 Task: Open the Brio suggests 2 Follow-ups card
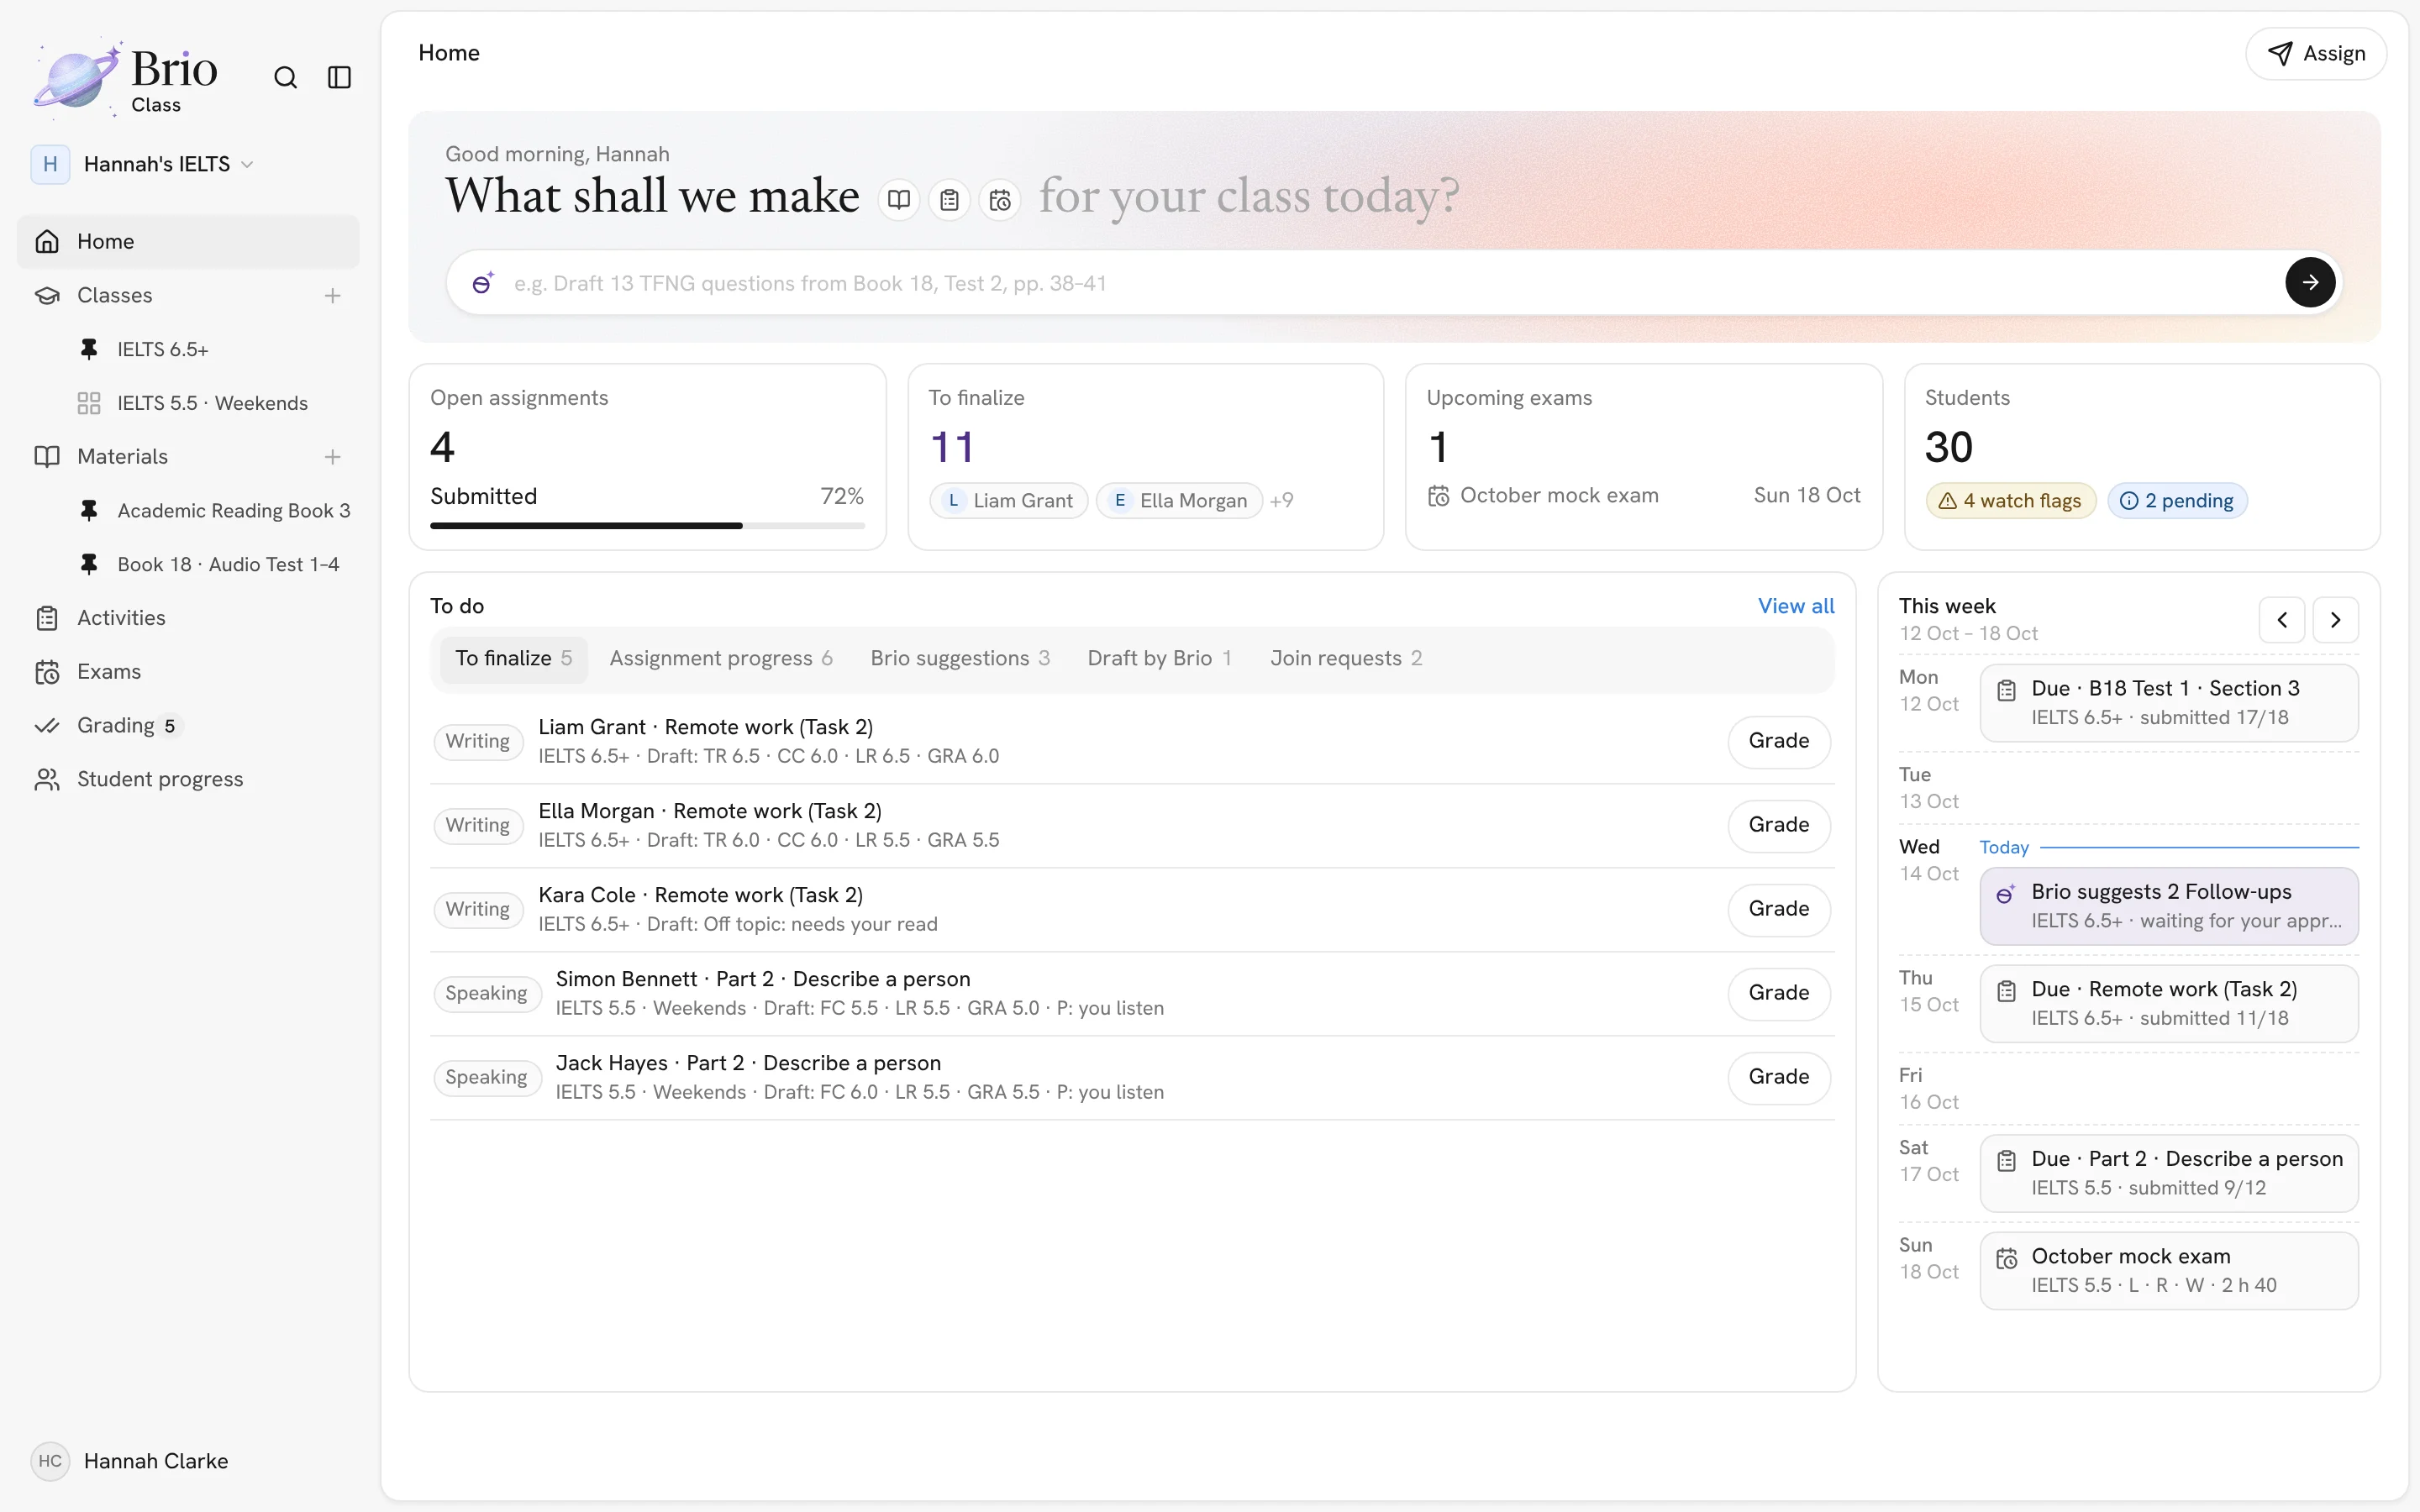tap(2169, 906)
